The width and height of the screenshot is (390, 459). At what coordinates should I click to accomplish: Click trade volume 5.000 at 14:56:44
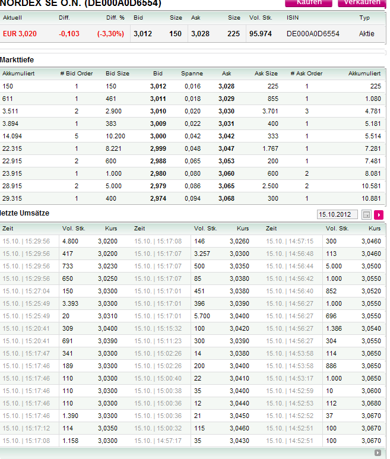334,266
